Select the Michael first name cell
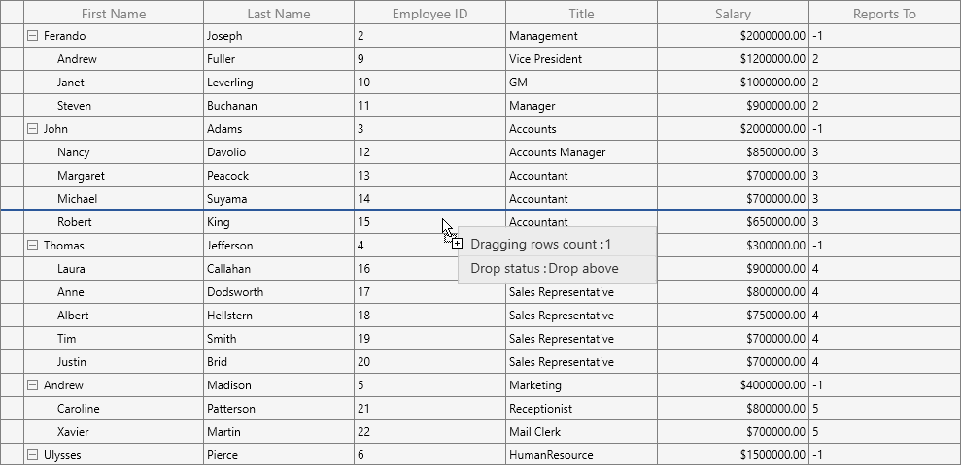Viewport: 961px width, 465px height. pyautogui.click(x=114, y=199)
